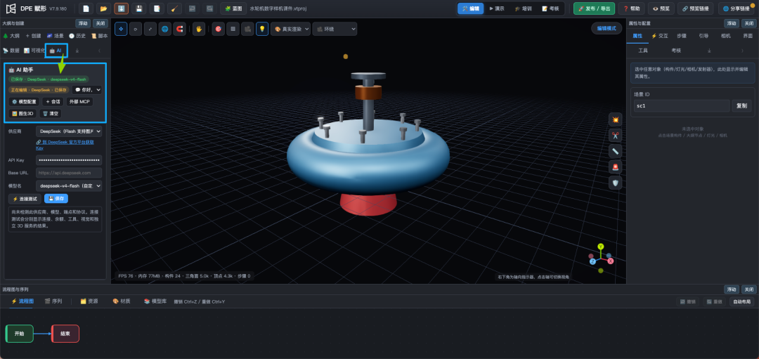Click the 图生3D button
The width and height of the screenshot is (759, 359).
(22, 114)
